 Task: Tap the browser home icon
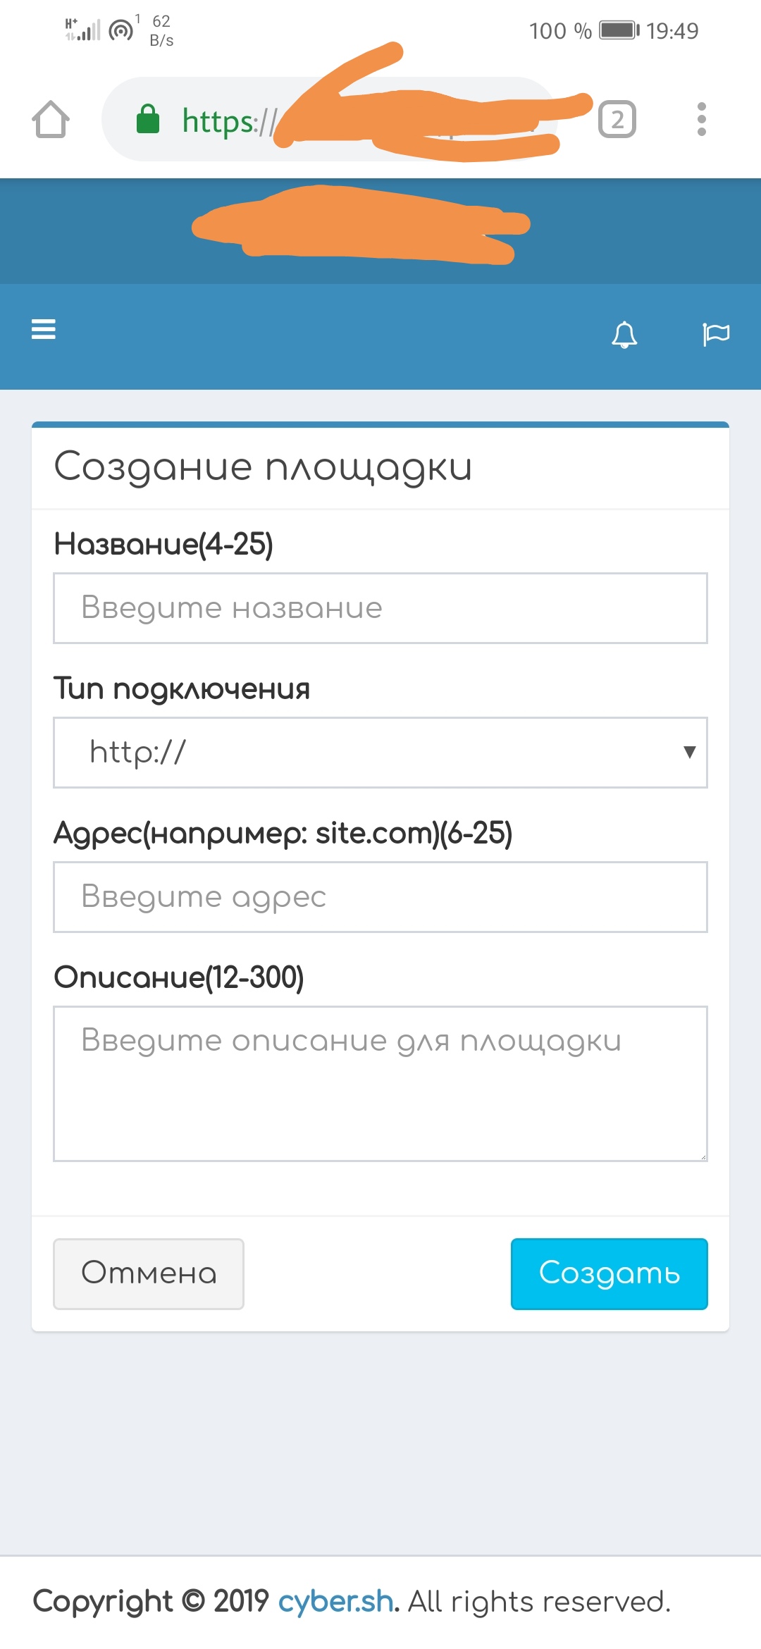click(51, 119)
